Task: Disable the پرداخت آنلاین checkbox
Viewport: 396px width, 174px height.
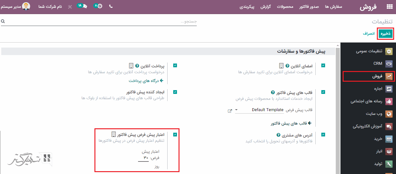Action: tap(175, 65)
